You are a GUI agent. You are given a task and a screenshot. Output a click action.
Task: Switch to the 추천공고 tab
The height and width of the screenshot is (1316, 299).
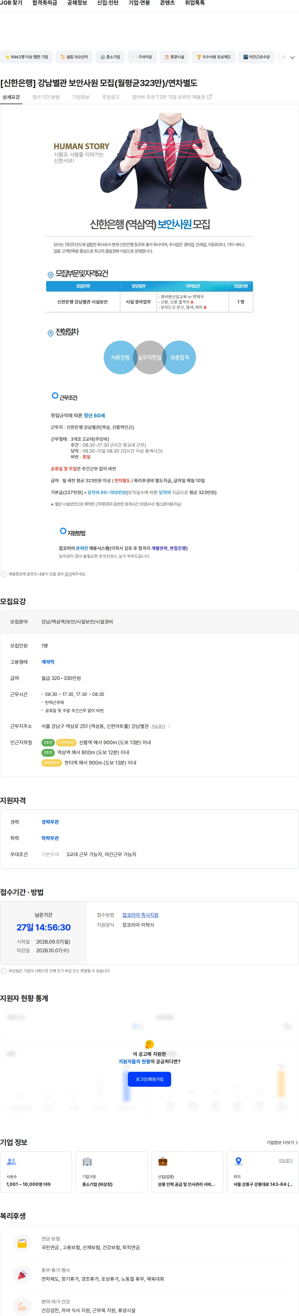(x=111, y=97)
